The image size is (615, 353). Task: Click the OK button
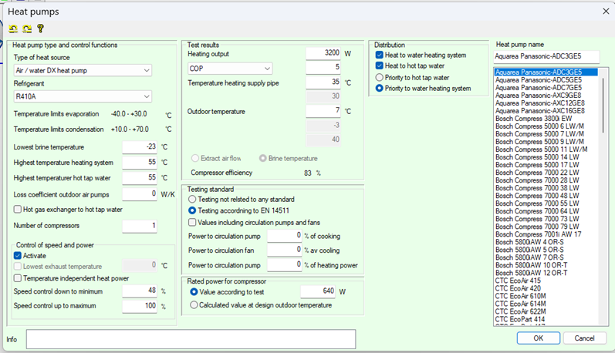538,338
